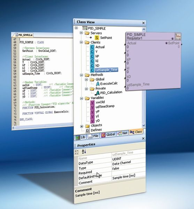Select ExecuteCalc method in tree
The height and width of the screenshot is (209, 194).
pos(109,84)
